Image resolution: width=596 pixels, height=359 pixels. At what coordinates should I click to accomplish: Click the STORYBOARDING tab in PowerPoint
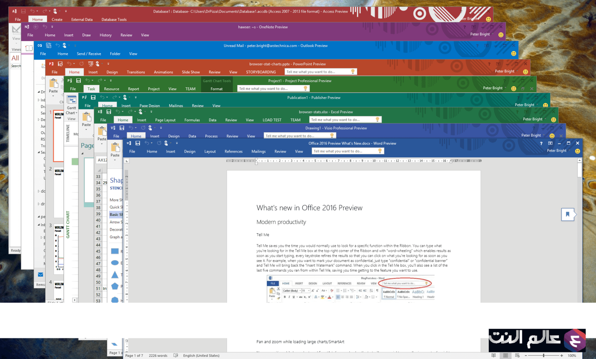click(x=261, y=72)
